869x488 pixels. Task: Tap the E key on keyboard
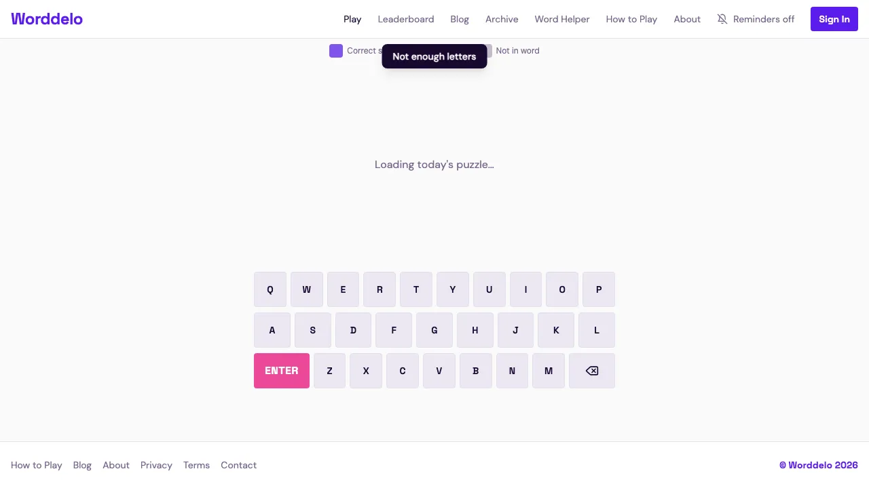coord(343,289)
